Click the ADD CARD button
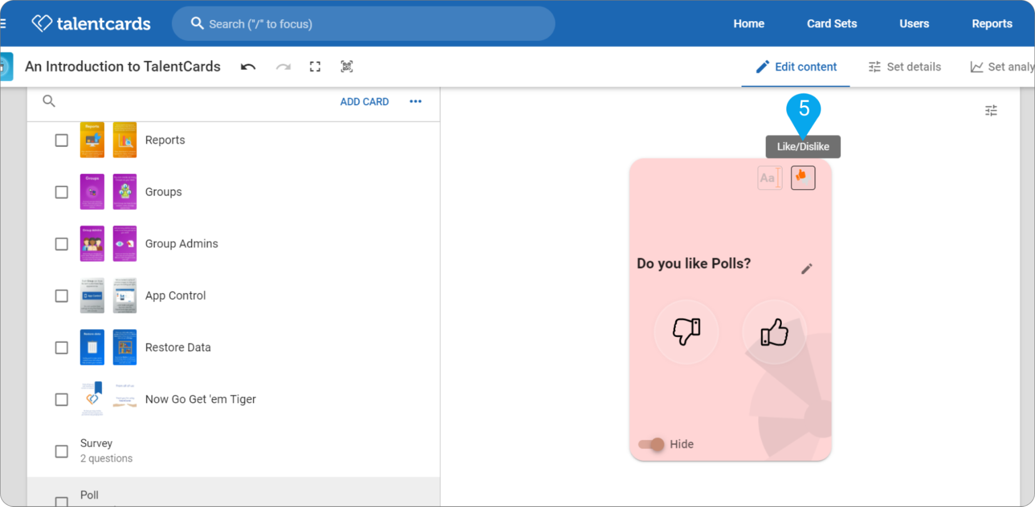Viewport: 1035px width, 507px height. click(365, 102)
